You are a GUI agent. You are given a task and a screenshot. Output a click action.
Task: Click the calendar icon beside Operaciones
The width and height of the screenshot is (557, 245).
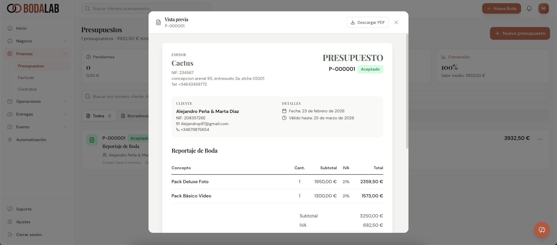10,101
